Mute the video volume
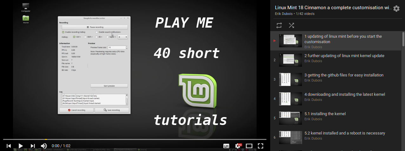This screenshot has width=405, height=151. [44, 146]
